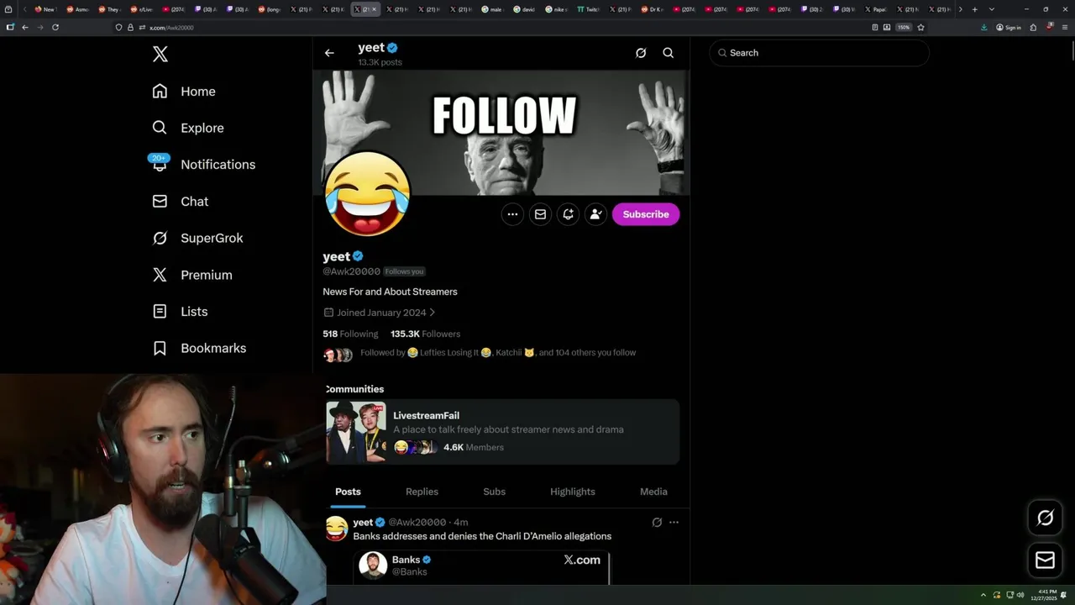
Task: Send a message via the envelope icon
Action: point(540,214)
